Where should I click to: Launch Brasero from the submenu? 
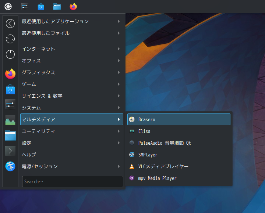coord(179,119)
